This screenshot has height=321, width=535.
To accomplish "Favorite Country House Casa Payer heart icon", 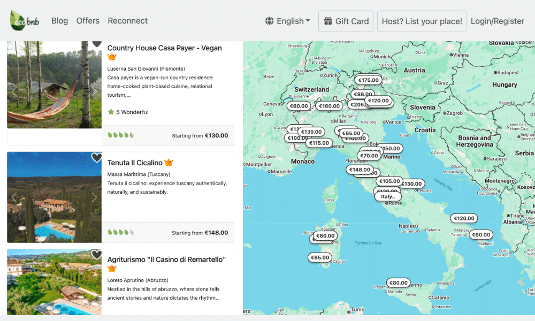I will pyautogui.click(x=96, y=44).
